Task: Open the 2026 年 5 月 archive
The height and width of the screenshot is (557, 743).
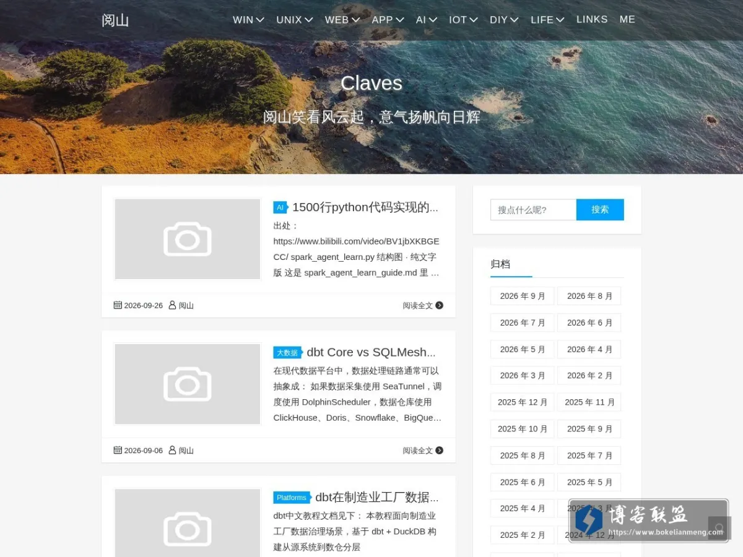Action: tap(523, 349)
